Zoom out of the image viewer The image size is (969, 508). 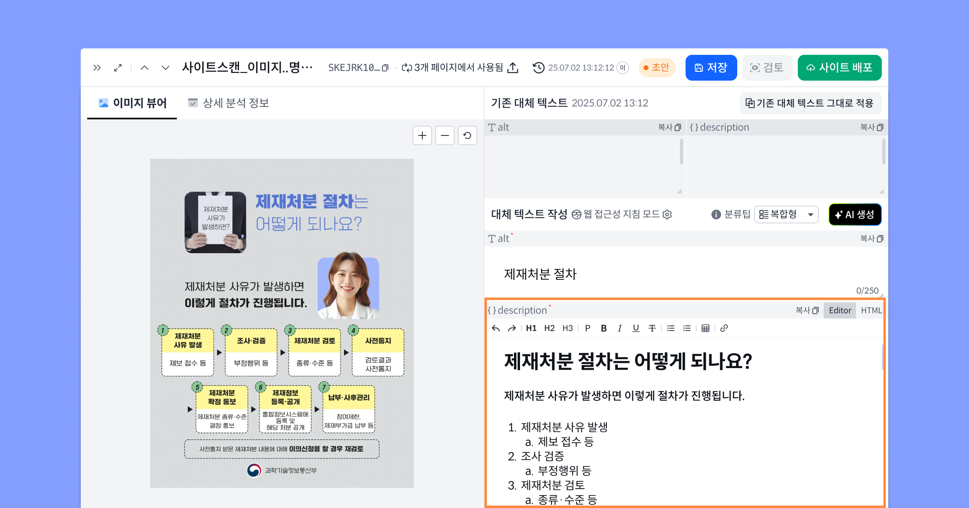[x=445, y=135]
